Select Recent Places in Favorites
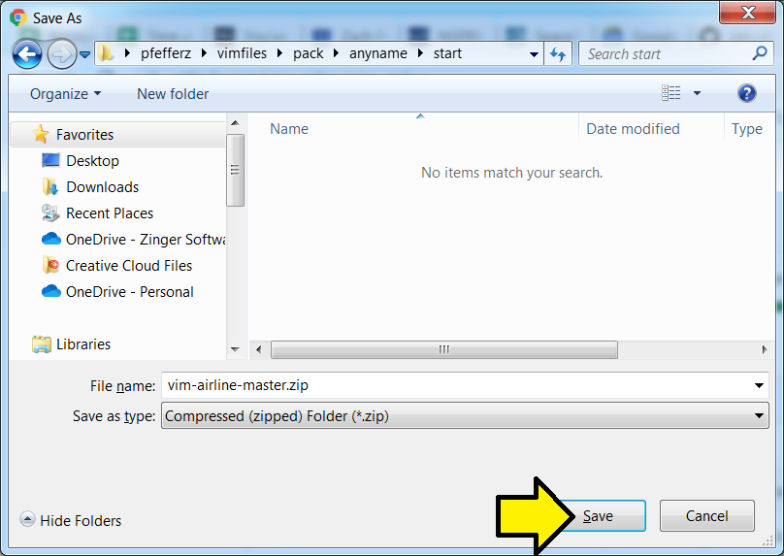This screenshot has height=556, width=784. [110, 213]
